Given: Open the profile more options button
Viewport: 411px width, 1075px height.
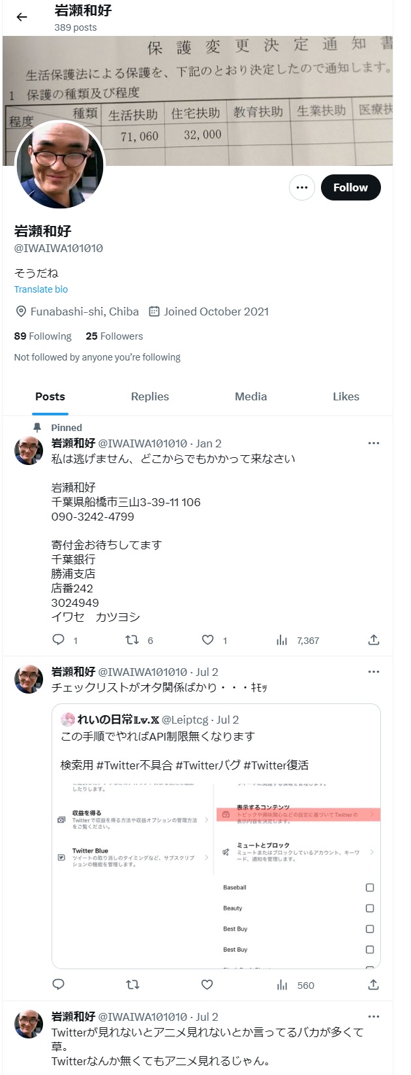Looking at the screenshot, I should [301, 187].
